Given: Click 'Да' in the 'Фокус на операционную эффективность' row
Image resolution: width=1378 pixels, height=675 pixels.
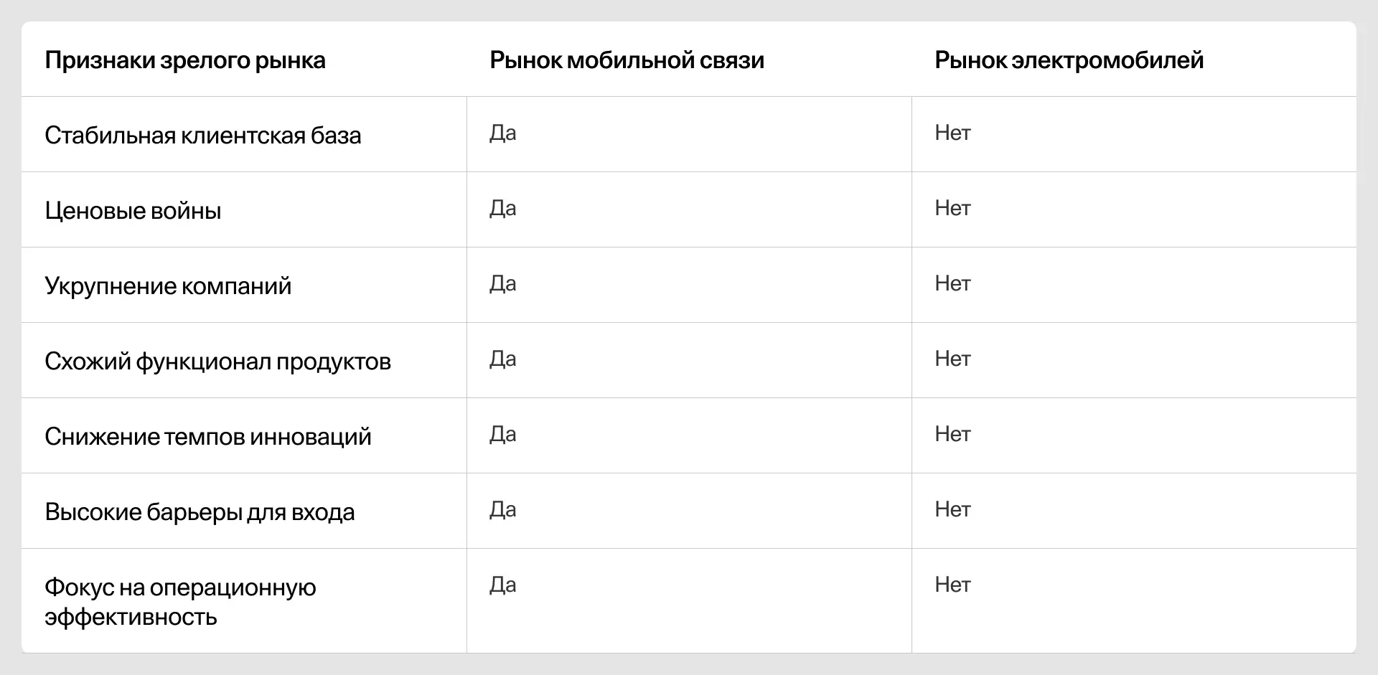Looking at the screenshot, I should pos(502,585).
